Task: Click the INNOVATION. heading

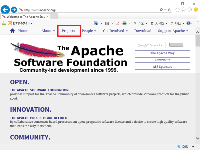Action: [31, 109]
